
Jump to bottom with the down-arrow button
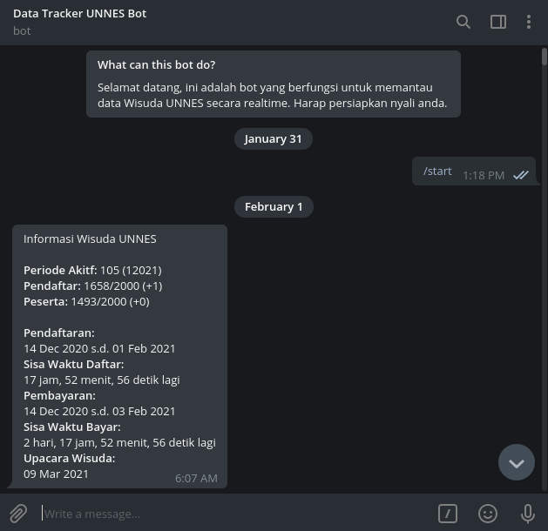click(517, 462)
